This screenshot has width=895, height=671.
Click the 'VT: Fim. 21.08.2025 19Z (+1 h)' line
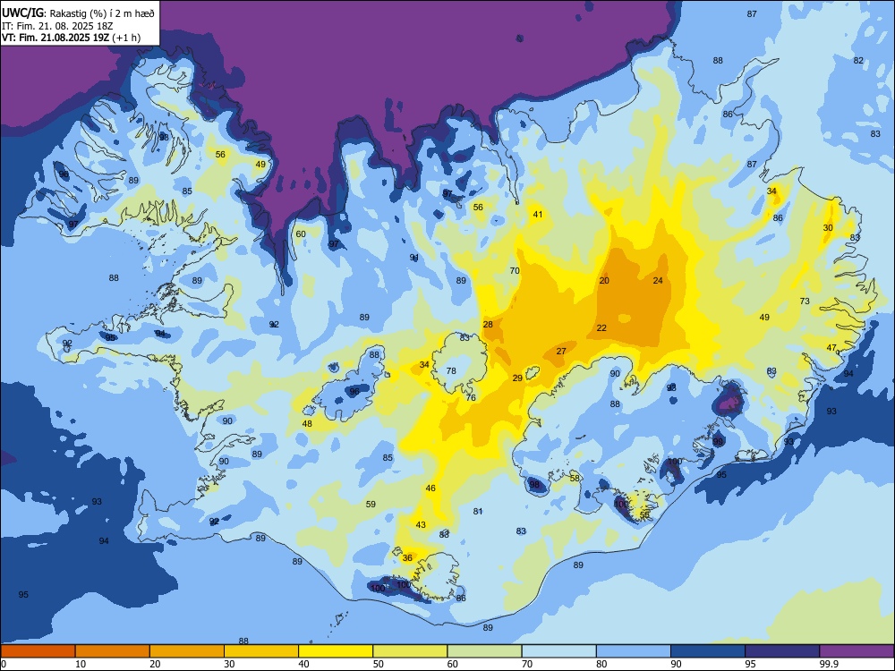tap(72, 38)
